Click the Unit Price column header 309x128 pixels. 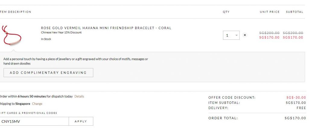click(269, 12)
